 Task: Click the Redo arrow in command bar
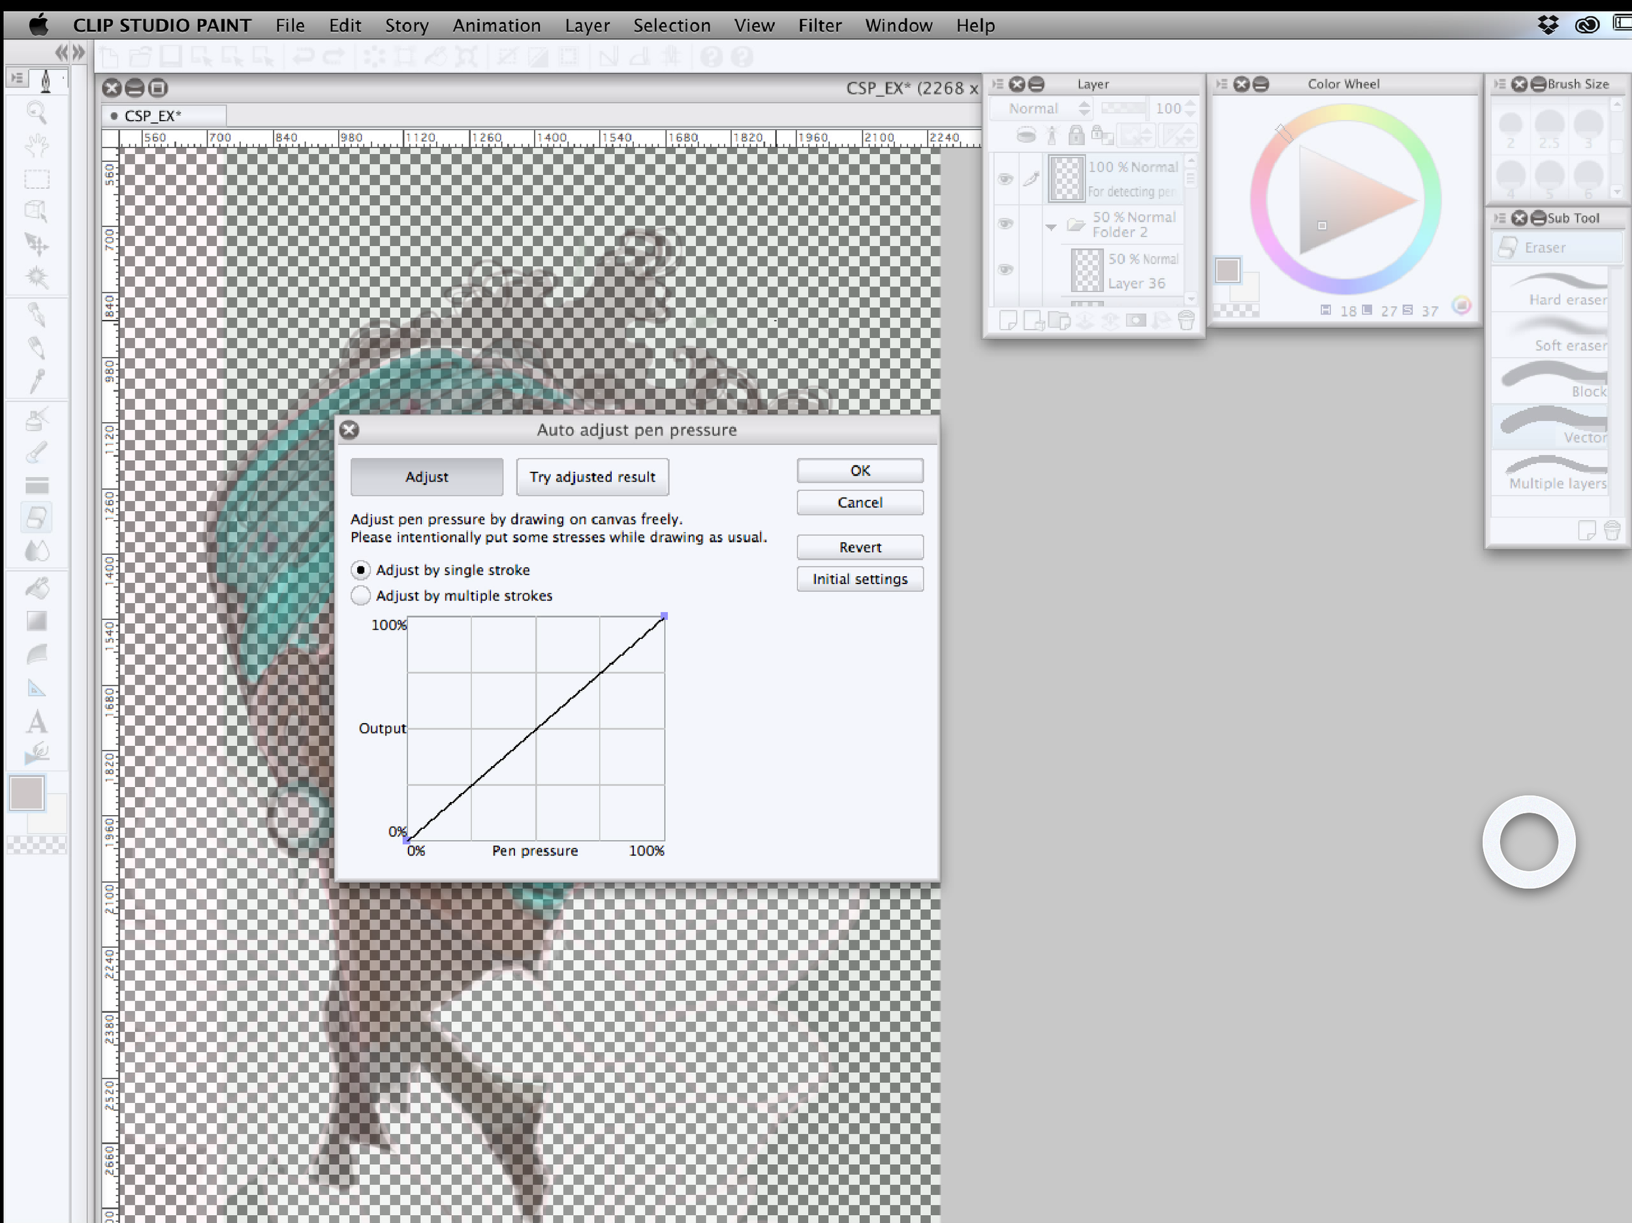tap(334, 56)
